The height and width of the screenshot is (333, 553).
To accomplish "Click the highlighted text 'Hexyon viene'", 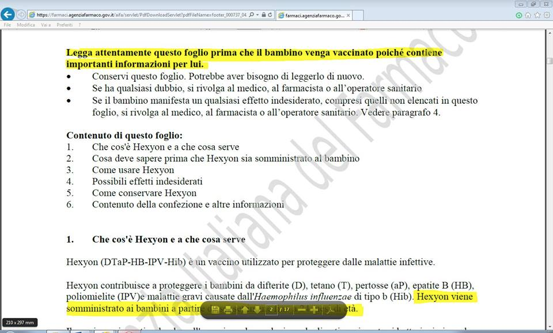I will point(445,297).
